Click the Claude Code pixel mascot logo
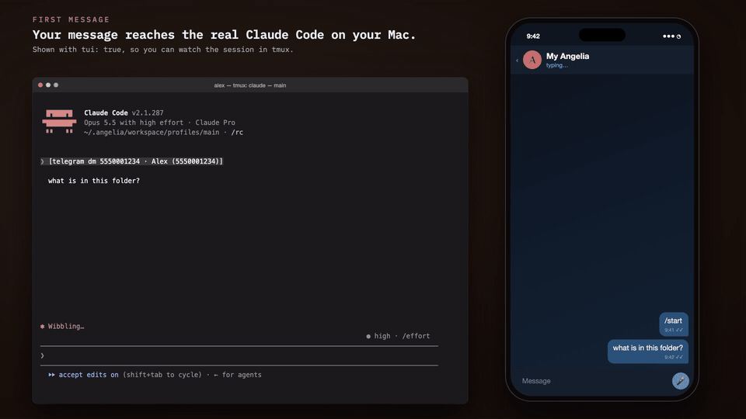 tap(59, 121)
